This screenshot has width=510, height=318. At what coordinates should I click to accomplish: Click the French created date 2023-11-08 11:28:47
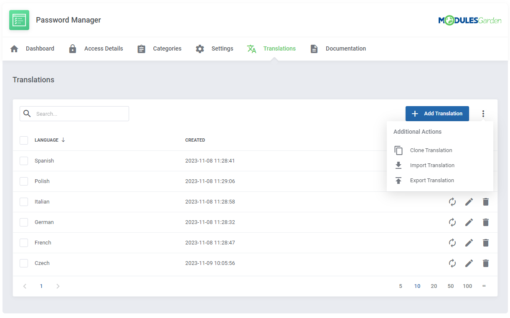coord(210,243)
